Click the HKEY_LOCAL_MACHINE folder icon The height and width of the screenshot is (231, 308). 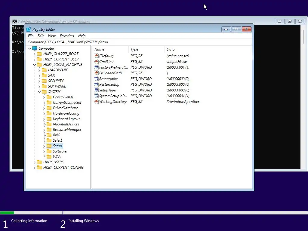39,65
